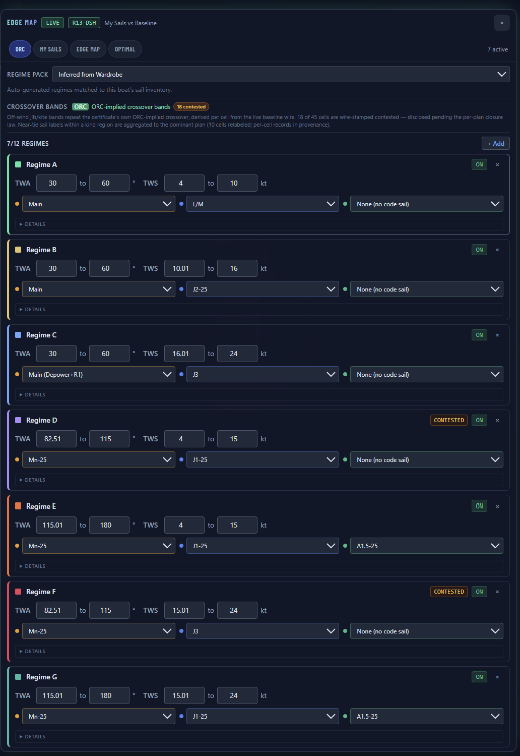
Task: Open Regime D Mn-25 mainsail dropdown
Action: click(x=99, y=459)
